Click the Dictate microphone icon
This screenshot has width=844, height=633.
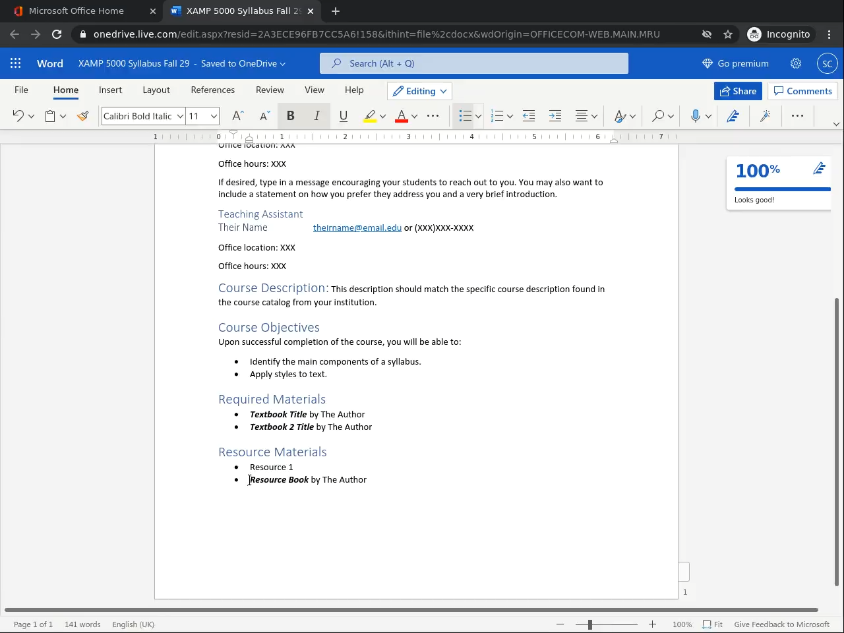pyautogui.click(x=695, y=116)
